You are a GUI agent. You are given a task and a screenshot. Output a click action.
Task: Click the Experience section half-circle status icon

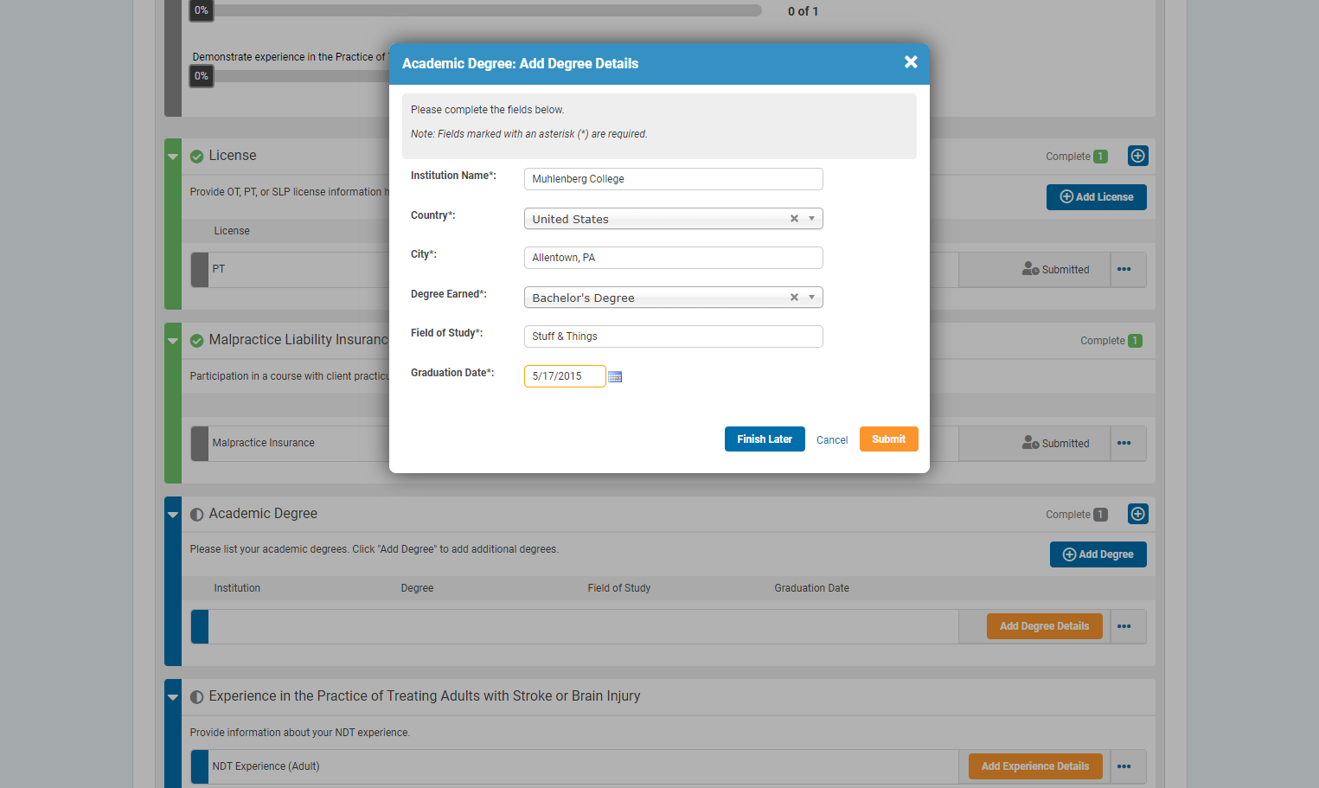197,697
